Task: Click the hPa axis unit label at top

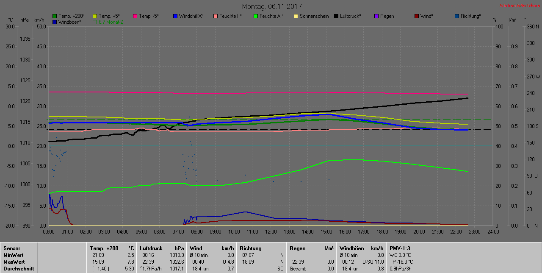Action: tap(25, 20)
